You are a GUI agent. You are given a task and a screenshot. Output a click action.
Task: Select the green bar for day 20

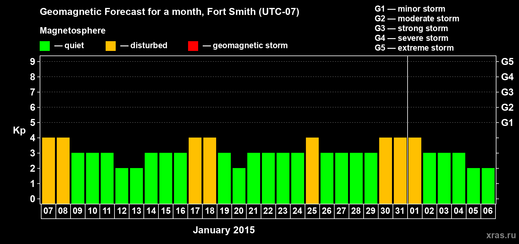pyautogui.click(x=239, y=186)
